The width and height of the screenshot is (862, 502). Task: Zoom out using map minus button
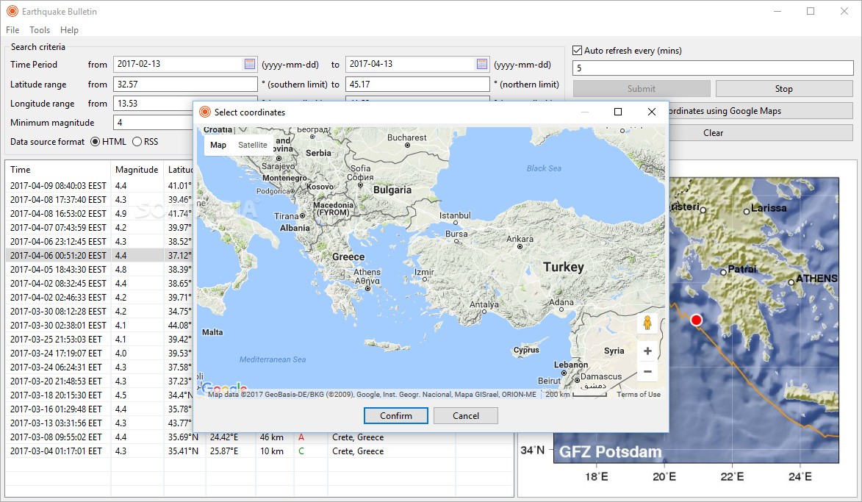click(647, 372)
